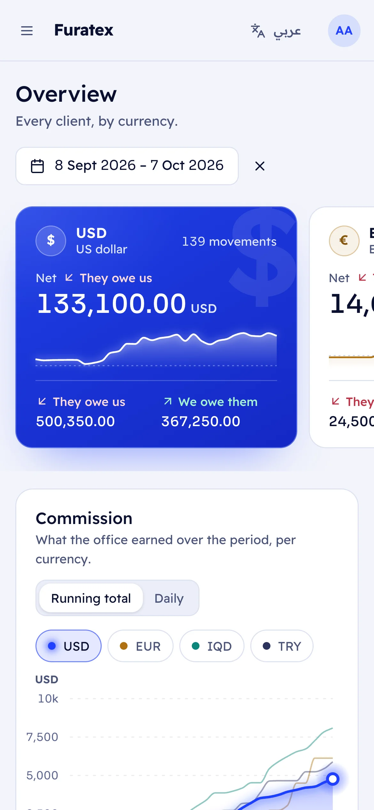Viewport: 374px width, 810px height.
Task: Click the translate language icon
Action: [258, 31]
